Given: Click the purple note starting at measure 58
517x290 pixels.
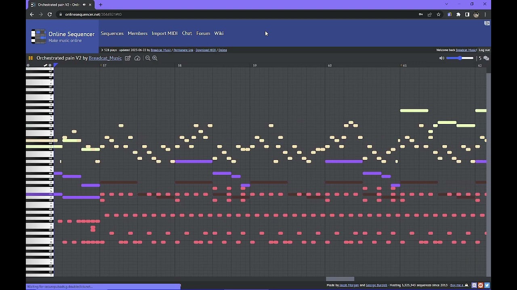Looking at the screenshot, I should point(194,162).
